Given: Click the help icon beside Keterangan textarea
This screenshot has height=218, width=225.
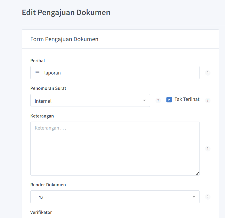Looking at the screenshot, I should pyautogui.click(x=208, y=149).
